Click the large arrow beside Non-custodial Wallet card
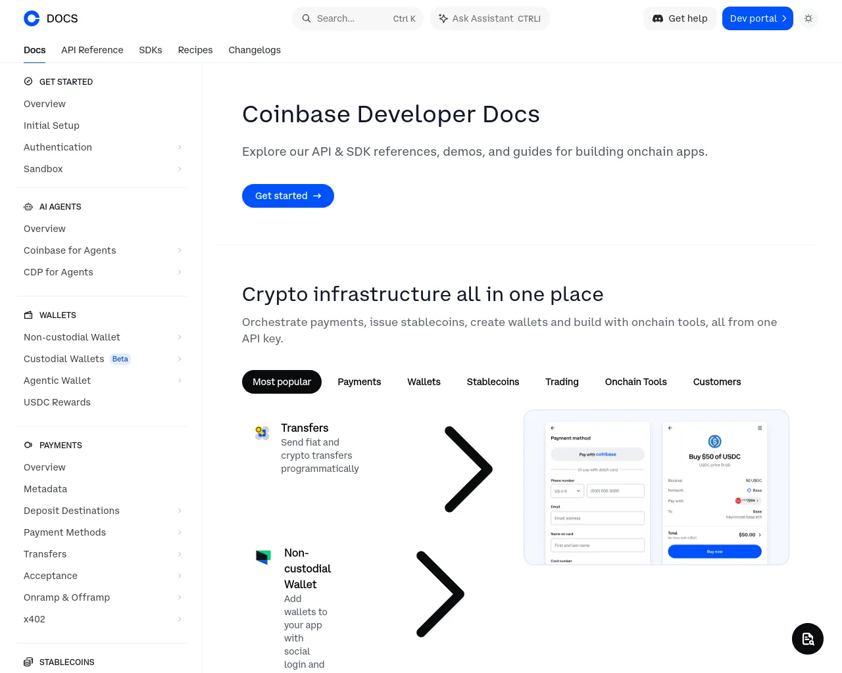Screen dimensions: 842x673 click(440, 594)
